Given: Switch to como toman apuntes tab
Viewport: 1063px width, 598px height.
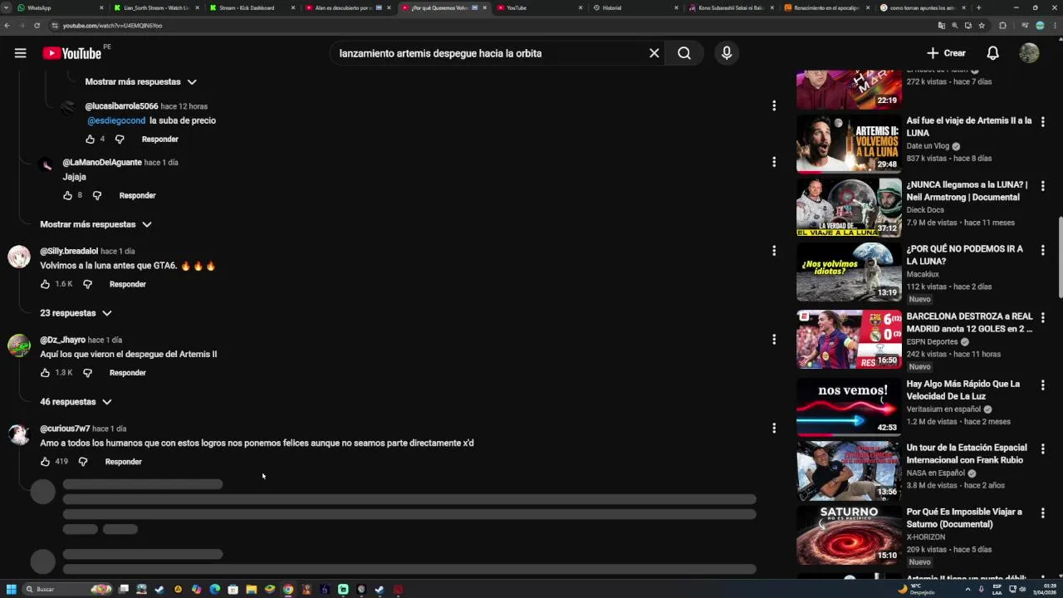Looking at the screenshot, I should click(922, 7).
